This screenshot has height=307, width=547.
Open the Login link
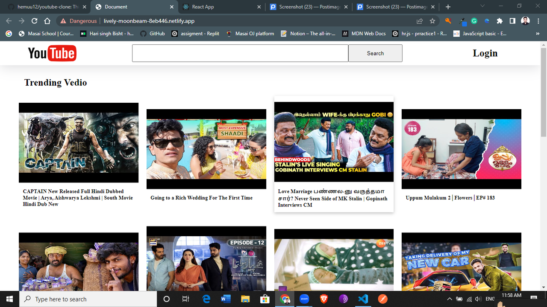coord(485,53)
